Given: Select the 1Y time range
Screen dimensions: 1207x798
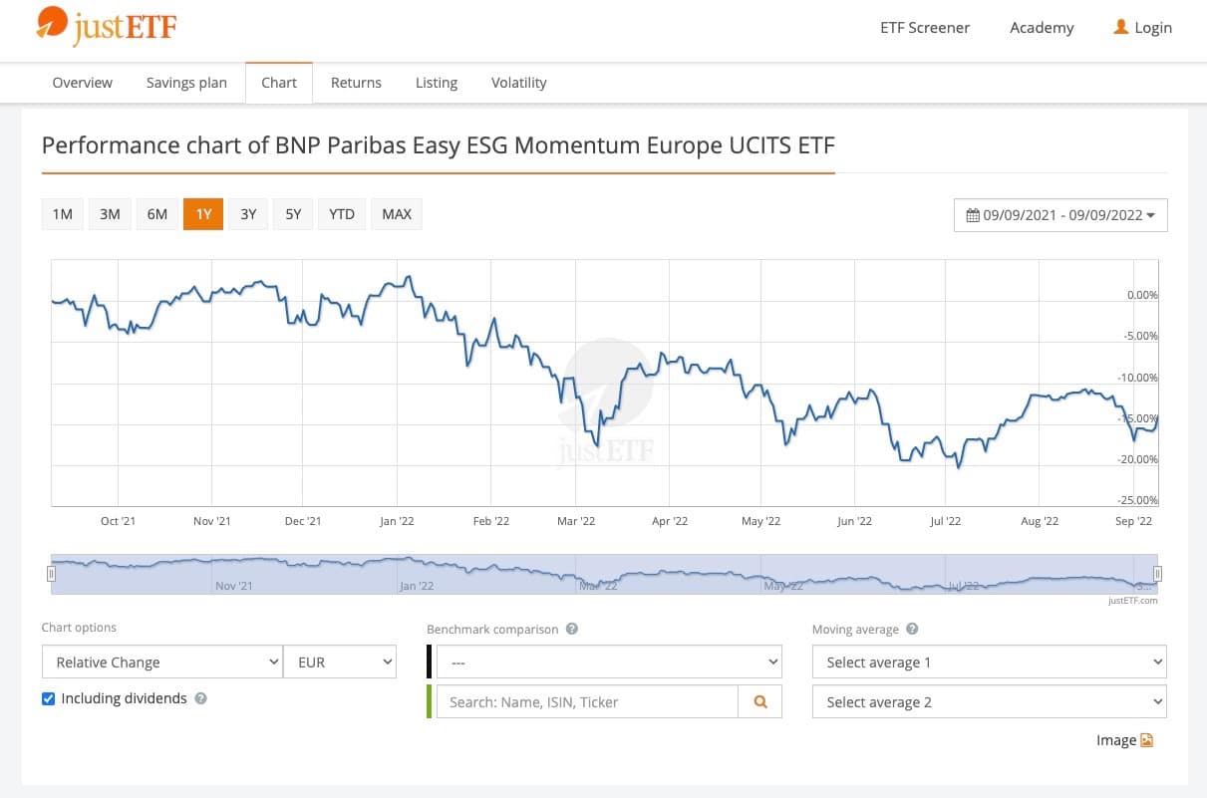Looking at the screenshot, I should click(203, 214).
